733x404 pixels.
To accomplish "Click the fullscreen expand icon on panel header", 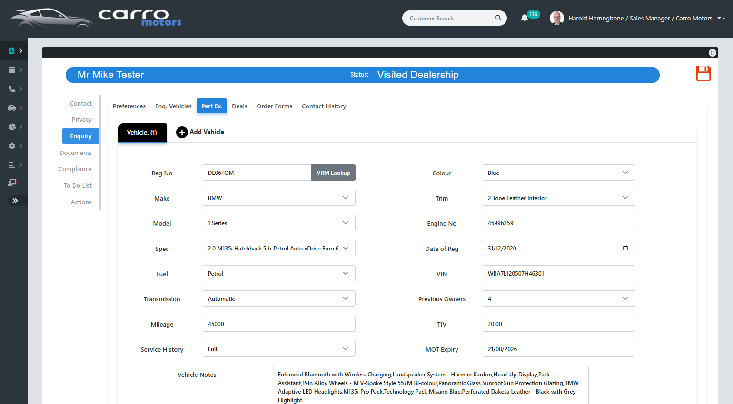I will point(712,53).
